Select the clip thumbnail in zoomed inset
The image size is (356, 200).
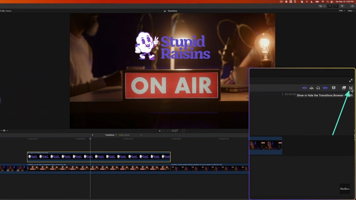[x=266, y=145]
